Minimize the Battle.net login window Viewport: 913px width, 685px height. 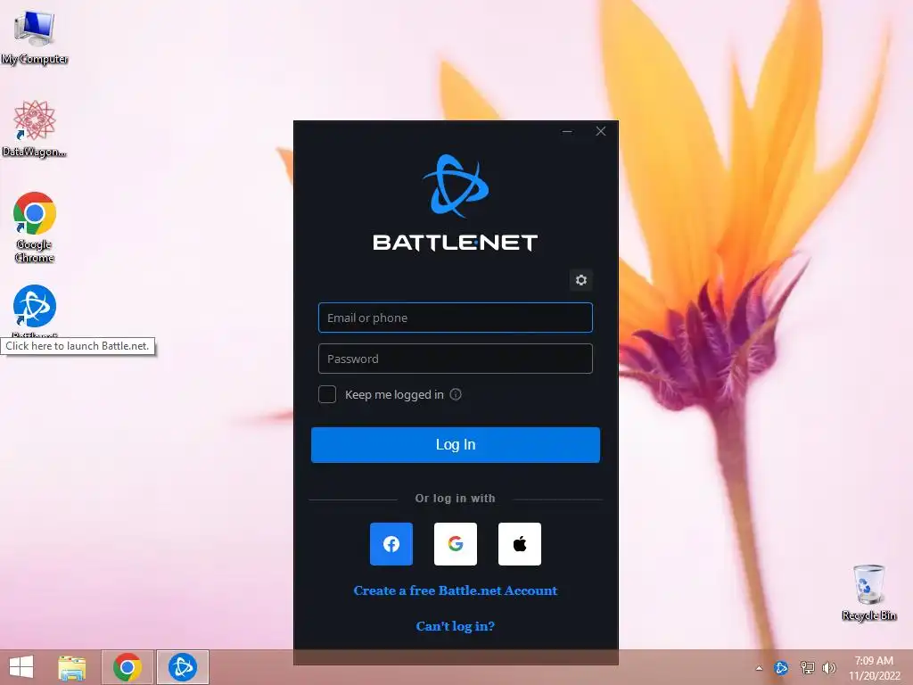(567, 131)
